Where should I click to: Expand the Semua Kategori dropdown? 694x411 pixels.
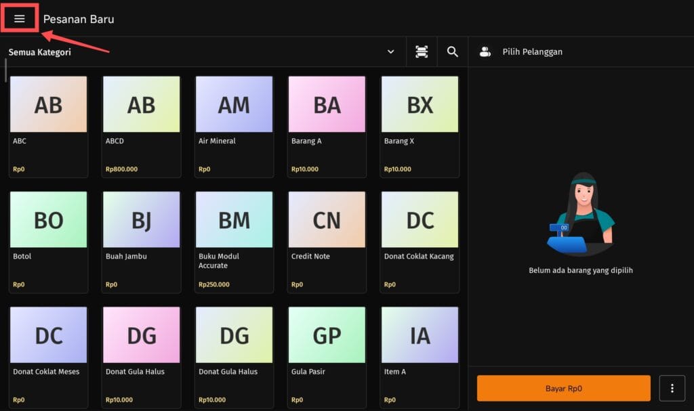(x=202, y=51)
